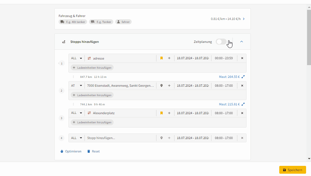The width and height of the screenshot is (311, 176).
Task: Open the AT country dropdown
Action: point(77,86)
